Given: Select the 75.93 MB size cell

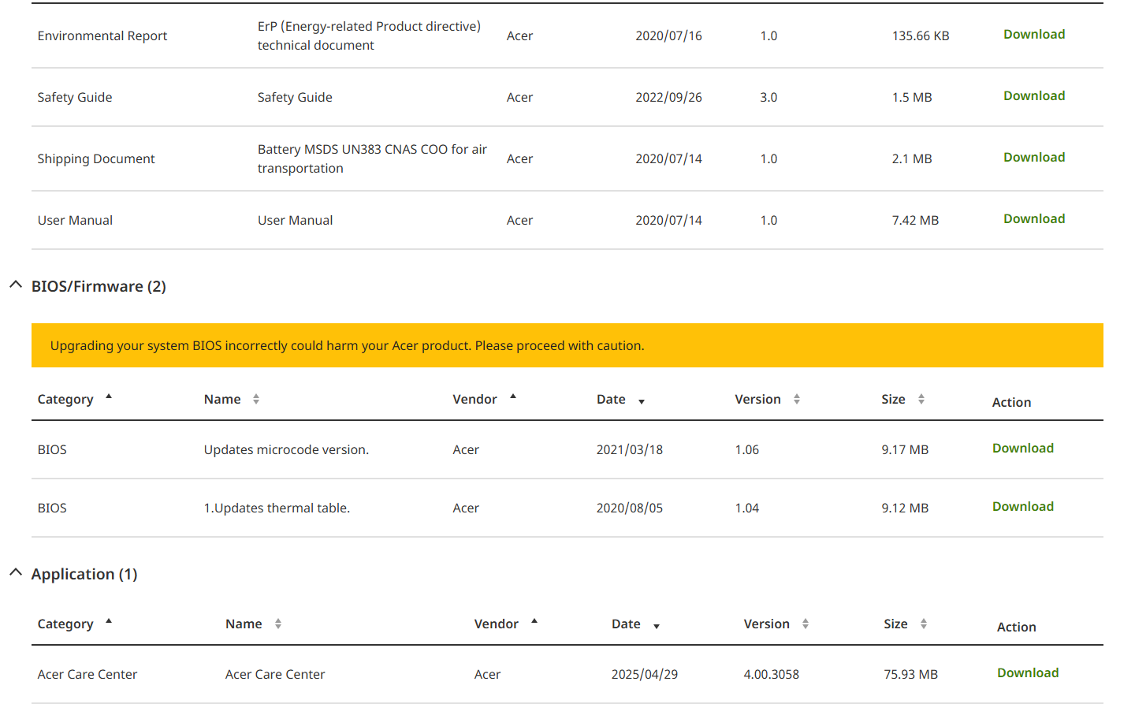Looking at the screenshot, I should tap(910, 675).
